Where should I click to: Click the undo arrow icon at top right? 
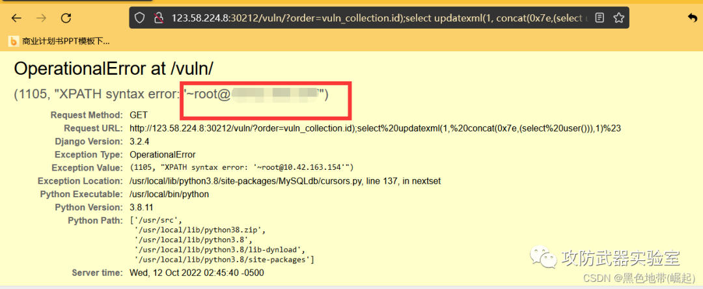[692, 18]
